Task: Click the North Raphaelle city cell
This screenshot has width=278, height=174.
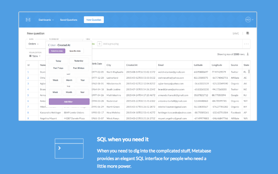Action: 115,72
